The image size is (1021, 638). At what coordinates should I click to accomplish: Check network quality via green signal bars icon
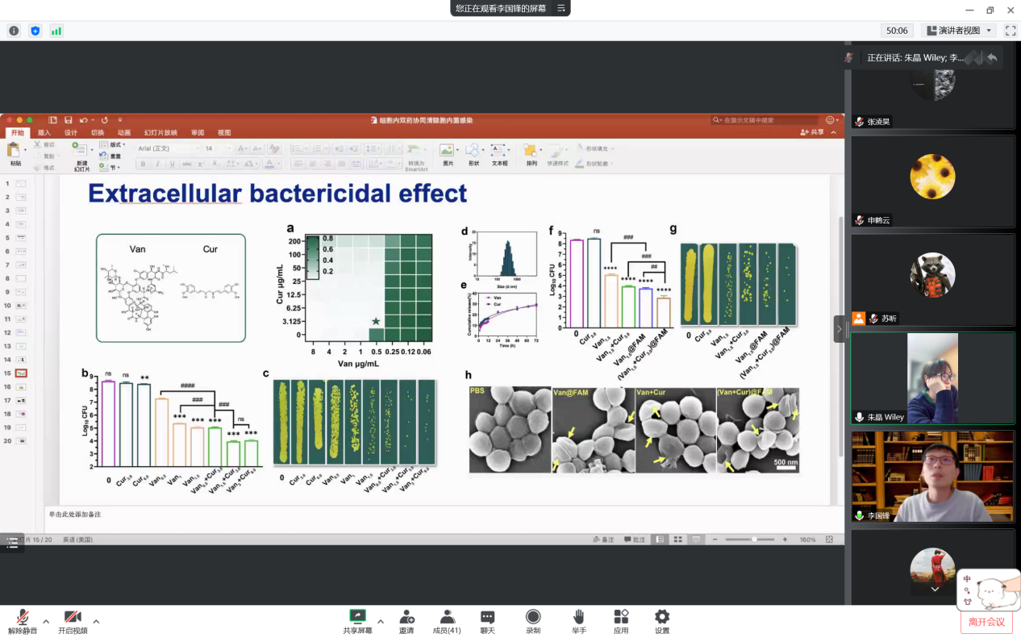click(x=56, y=31)
